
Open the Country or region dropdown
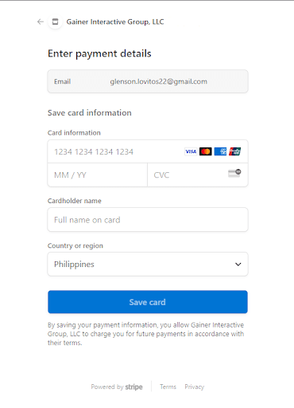coord(148,265)
